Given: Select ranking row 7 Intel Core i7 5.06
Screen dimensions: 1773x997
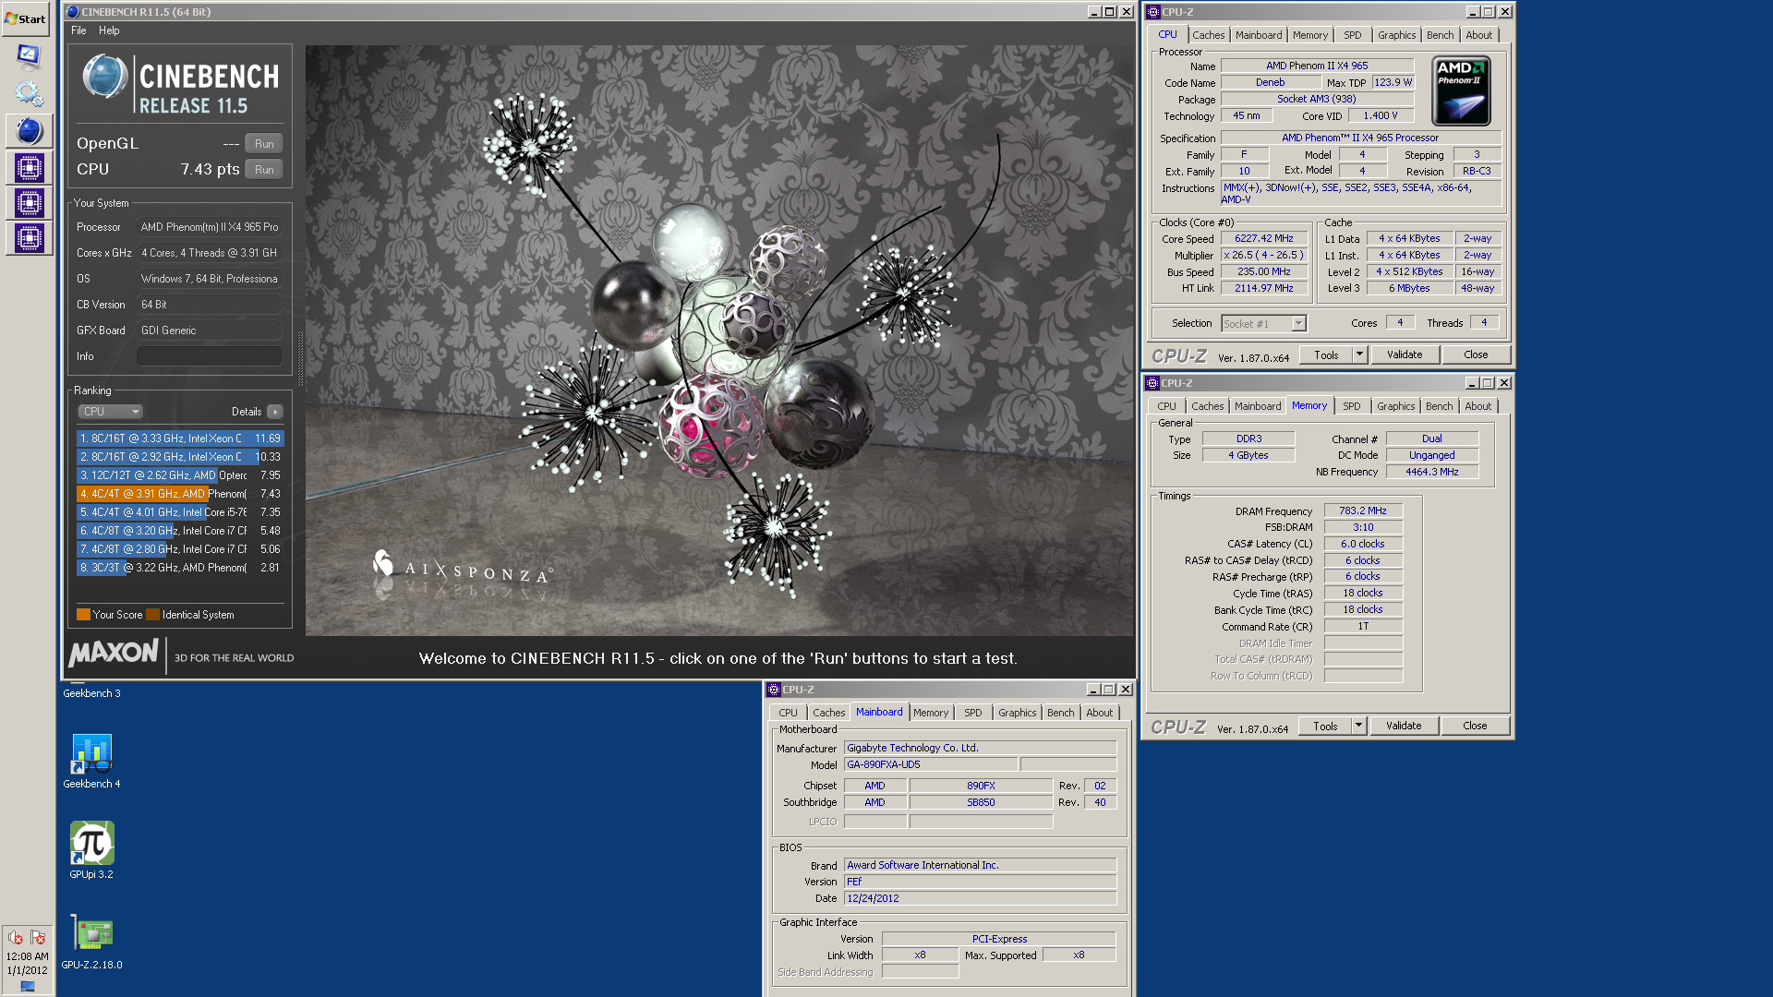Looking at the screenshot, I should [180, 549].
